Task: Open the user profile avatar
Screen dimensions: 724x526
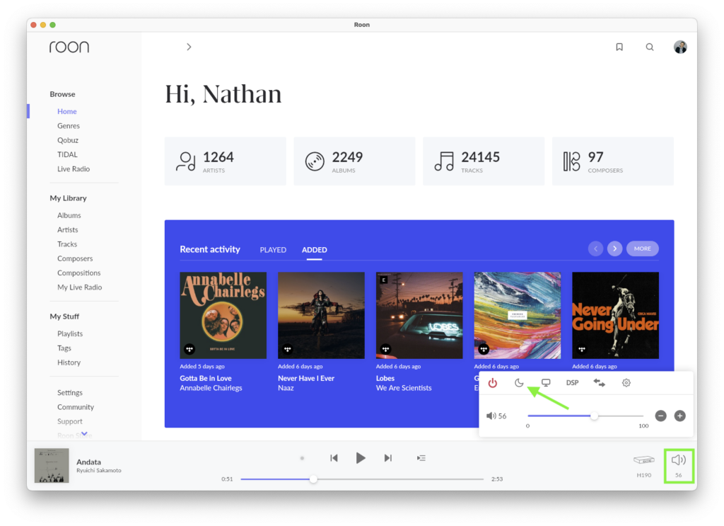Action: click(680, 47)
